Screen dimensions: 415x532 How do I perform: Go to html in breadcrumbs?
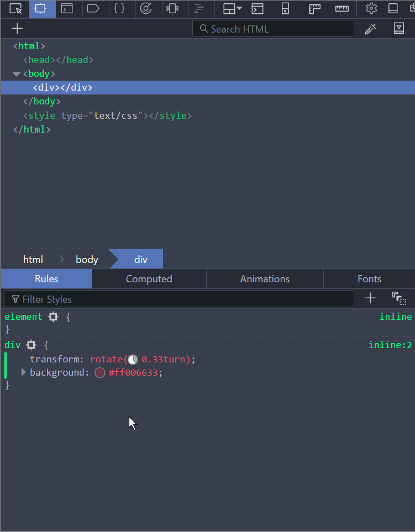(33, 260)
